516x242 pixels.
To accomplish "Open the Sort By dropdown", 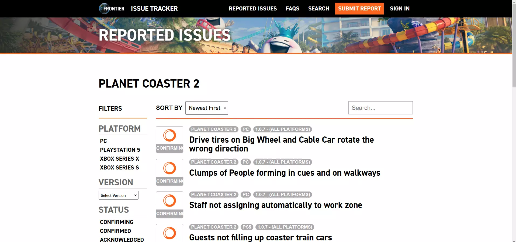I will click(207, 108).
